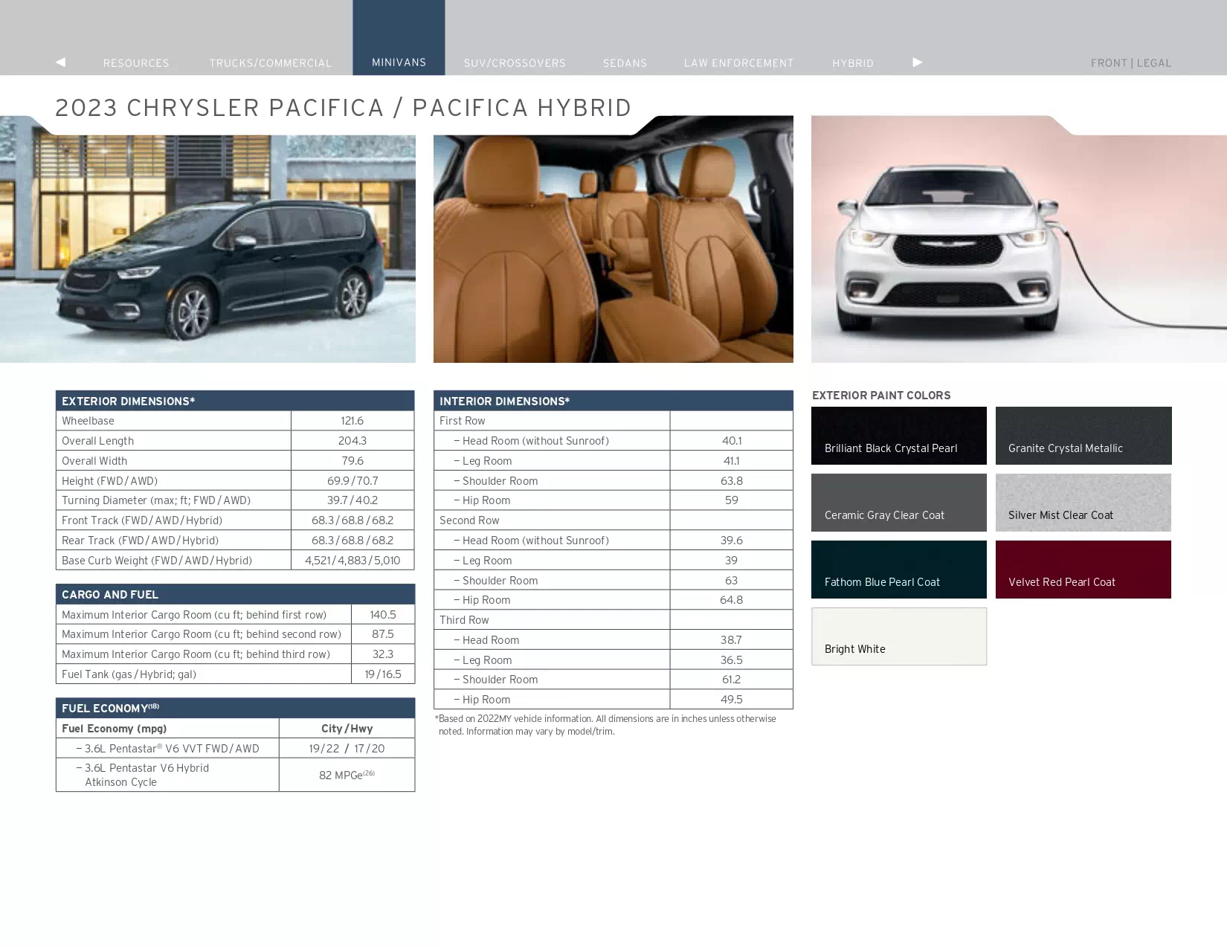
Task: Click the 19/22 / 17/20 mpg value
Action: [347, 749]
